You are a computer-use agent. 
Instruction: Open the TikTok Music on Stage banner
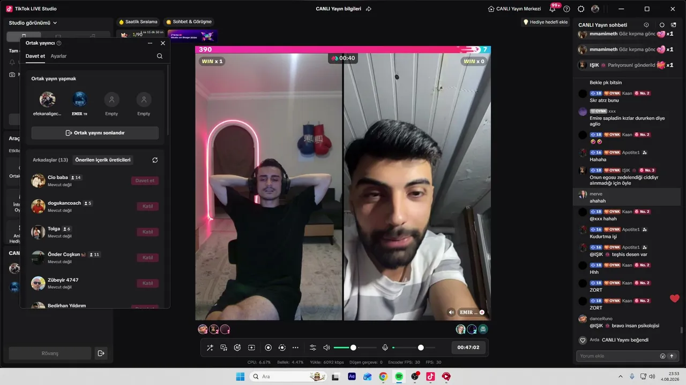tap(192, 36)
